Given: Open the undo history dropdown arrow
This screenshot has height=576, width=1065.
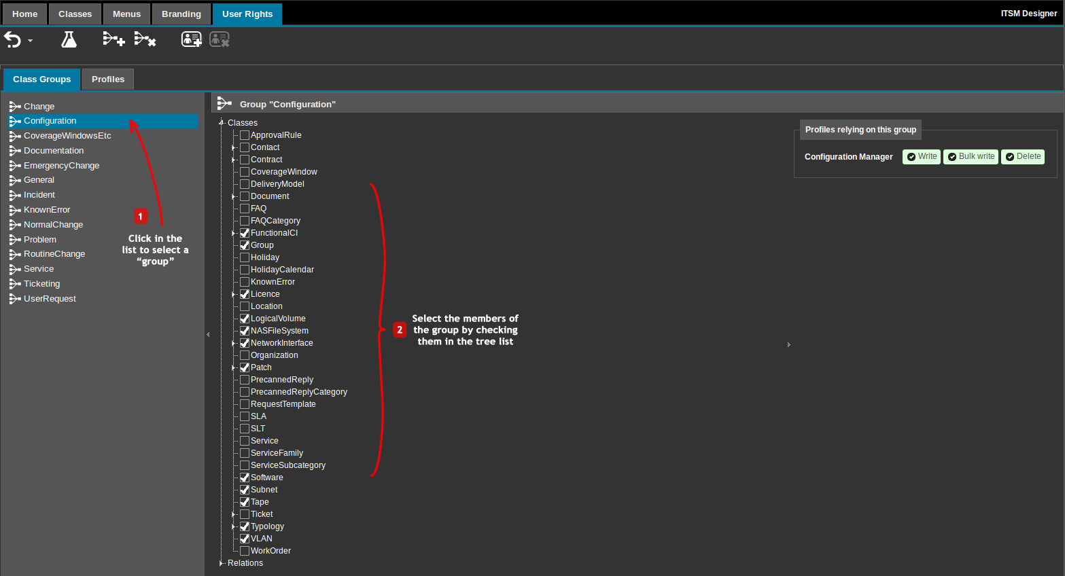Looking at the screenshot, I should (30, 41).
